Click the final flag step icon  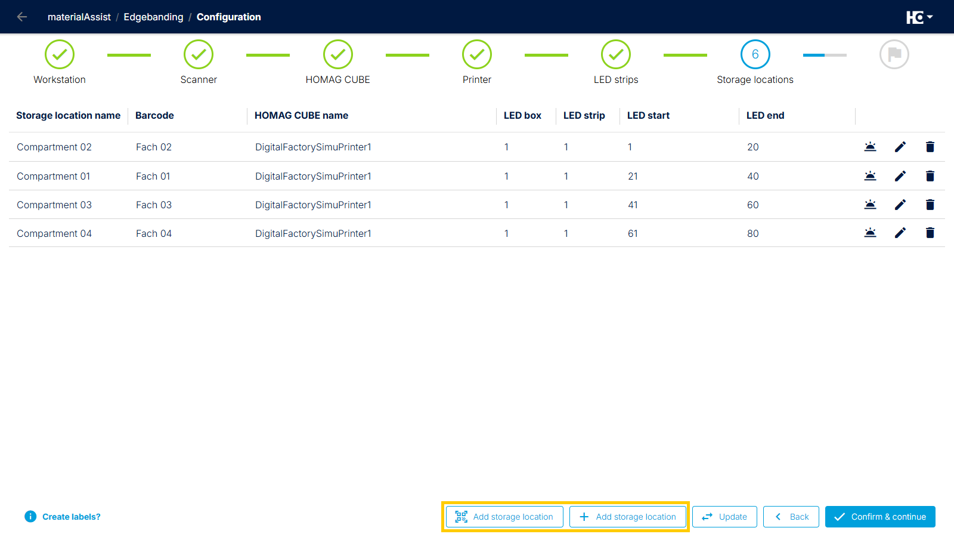894,54
